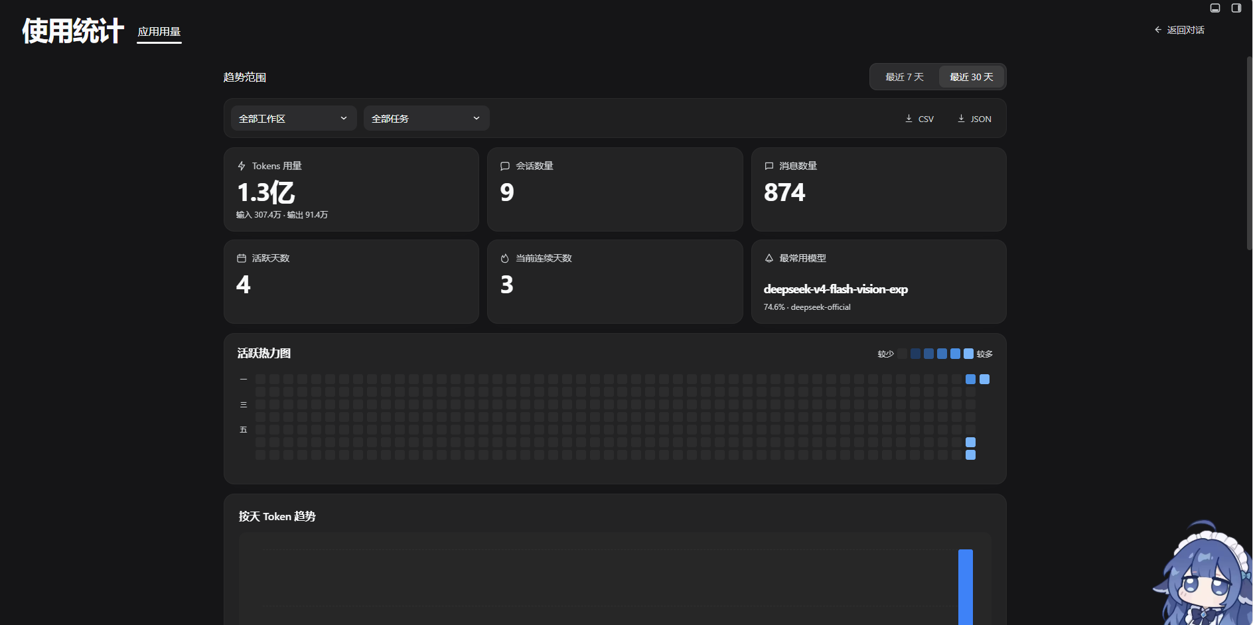Screen dimensions: 1253x625
Task: Click the active heatmap cell in the bottom row
Action: point(970,455)
